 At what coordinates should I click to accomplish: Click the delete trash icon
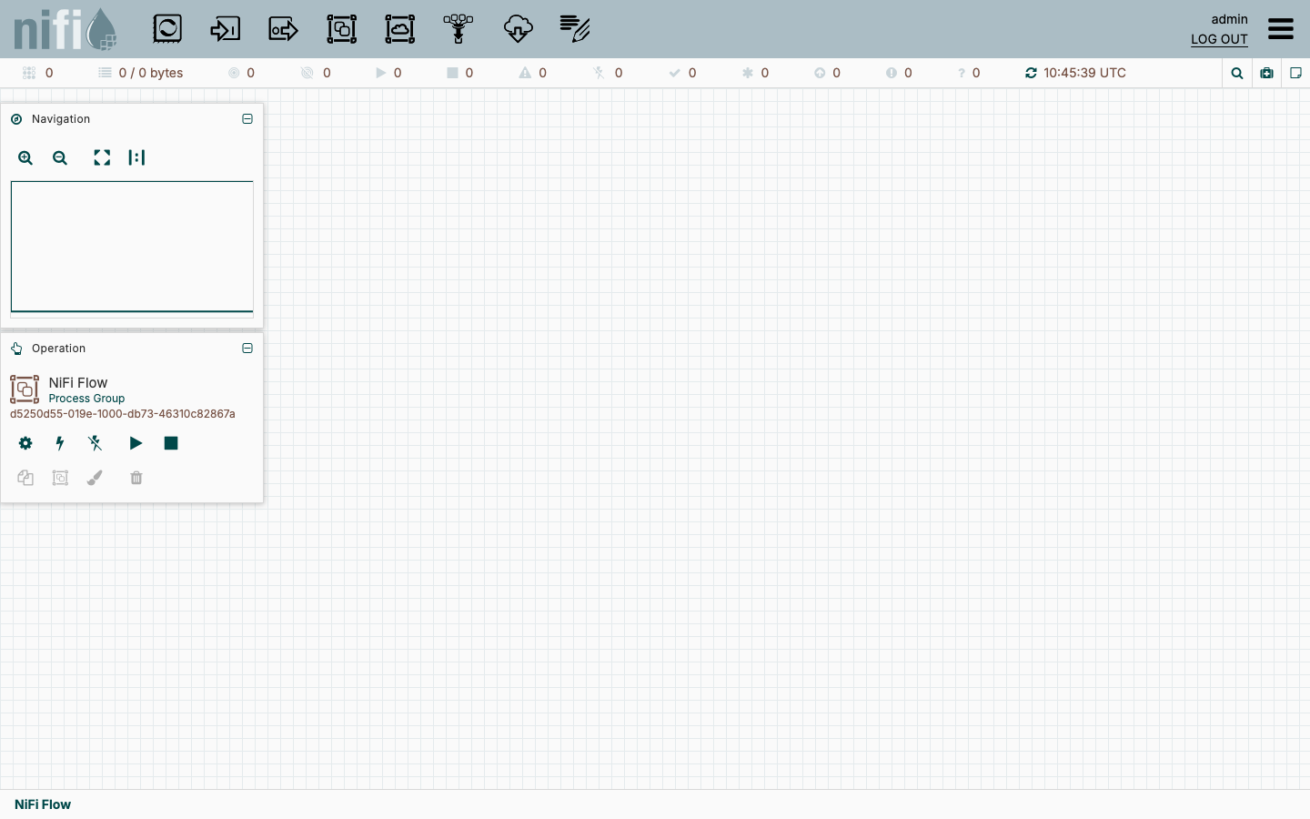click(x=136, y=478)
